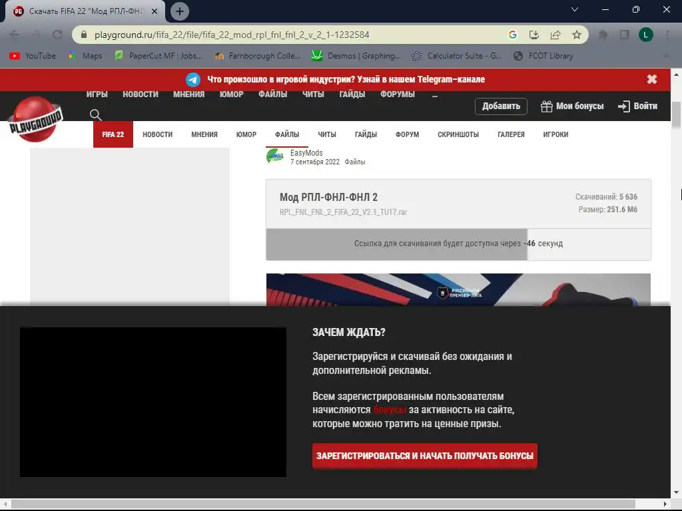682x511 pixels.
Task: Open the Telegram channel banner text
Action: [346, 79]
